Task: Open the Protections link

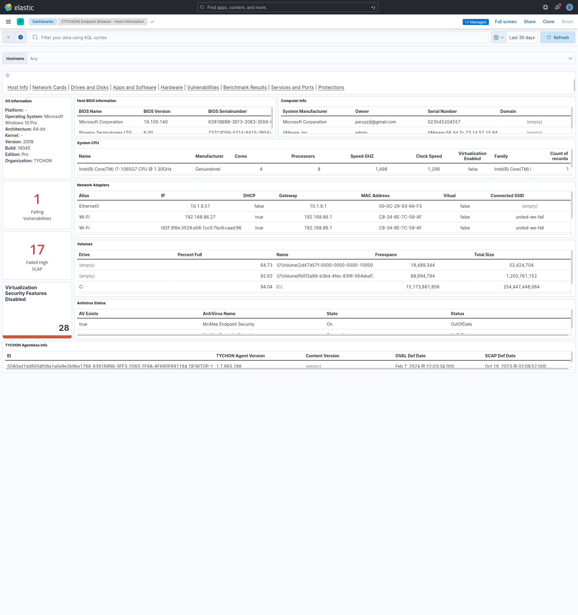Action: coord(331,87)
